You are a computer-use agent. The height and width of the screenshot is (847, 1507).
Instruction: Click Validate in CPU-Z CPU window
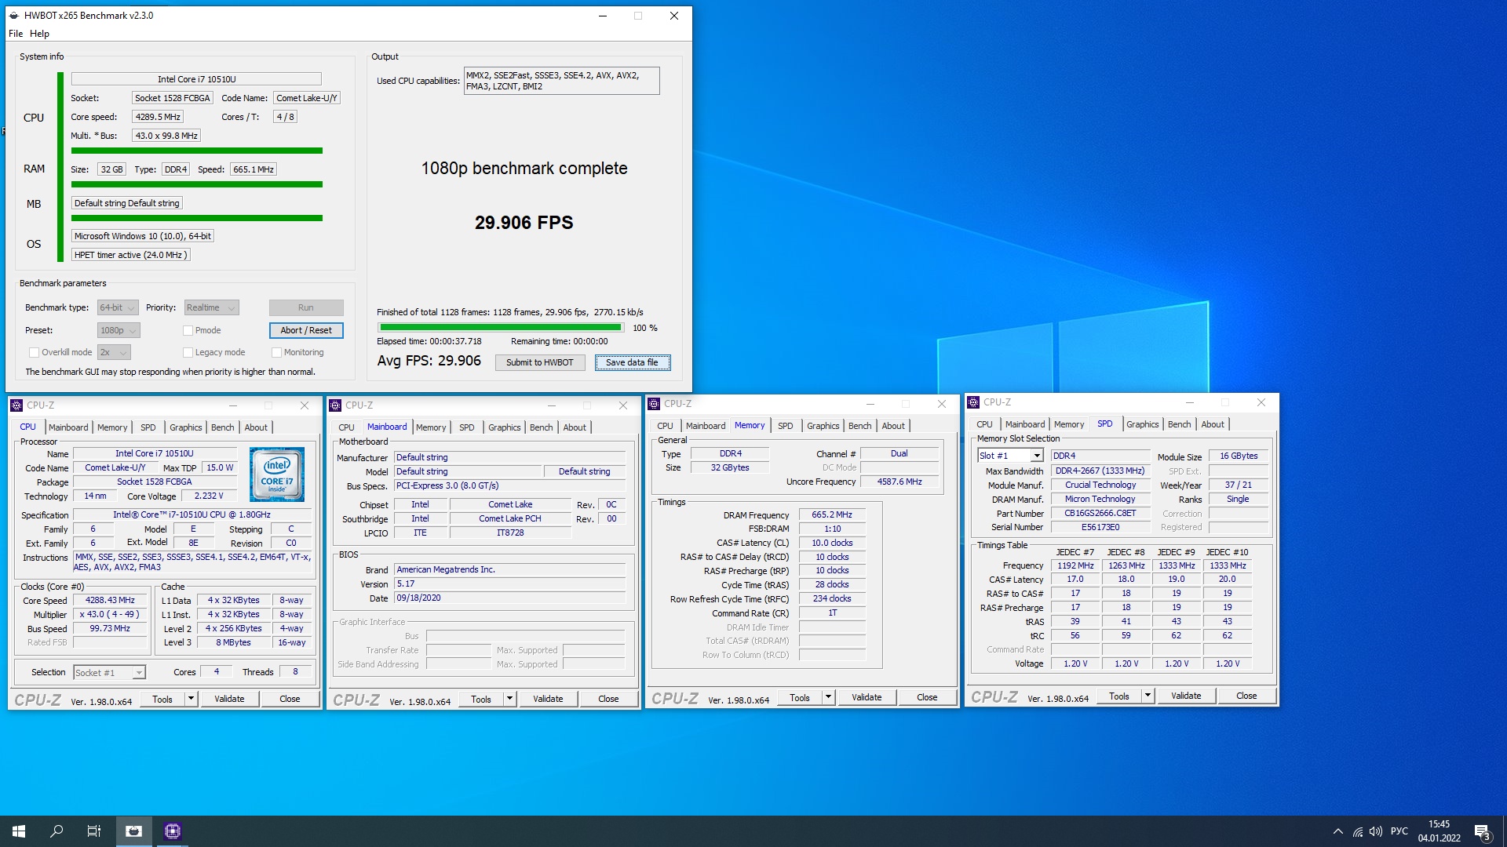point(229,700)
